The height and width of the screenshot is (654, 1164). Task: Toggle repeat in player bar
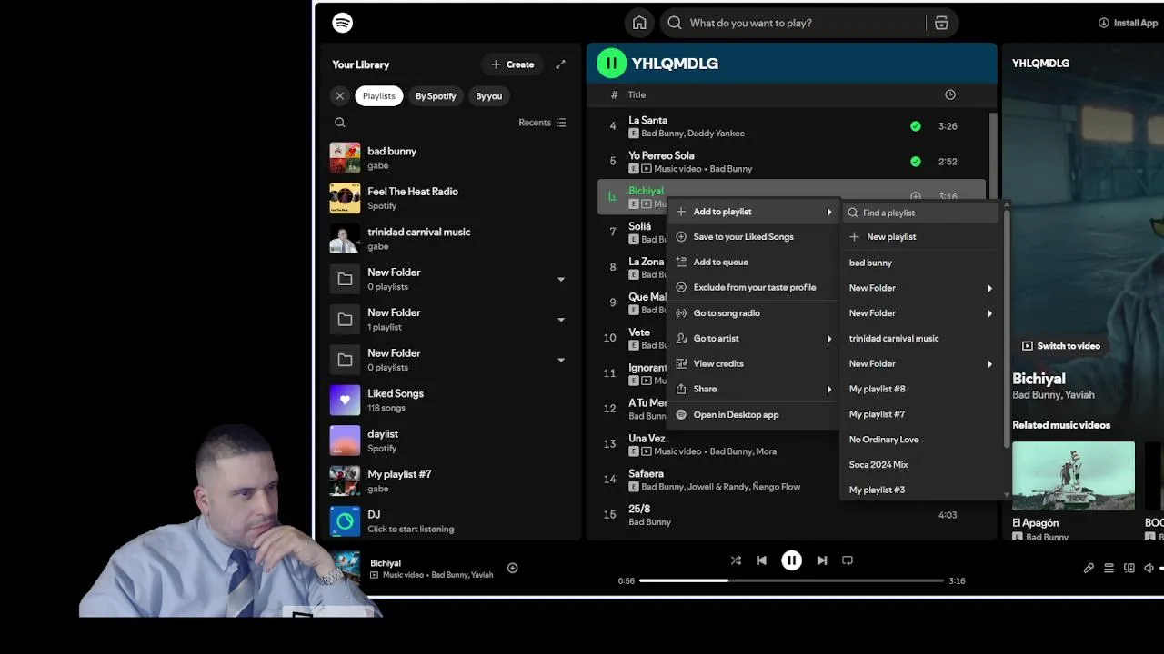(x=848, y=560)
